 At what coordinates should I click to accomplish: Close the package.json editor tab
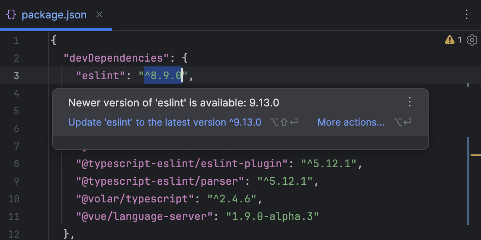tap(99, 14)
